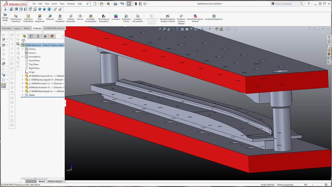Expand the Mates folder in the tree
Viewport: 332px width, 187px height.
[22, 95]
